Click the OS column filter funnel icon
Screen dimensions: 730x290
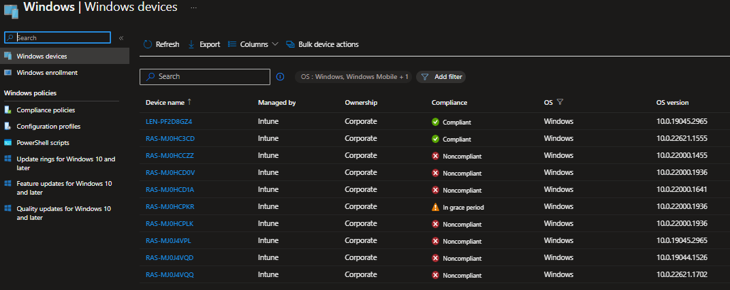pos(560,102)
